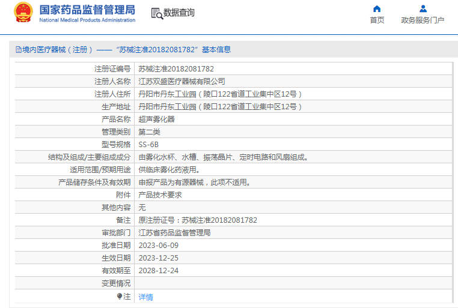The width and height of the screenshot is (458, 308).
Task: Click the small icon before 境内医疗器械 heading
Action: pyautogui.click(x=17, y=50)
